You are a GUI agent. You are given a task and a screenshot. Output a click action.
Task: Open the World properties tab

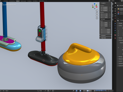pos(115,18)
